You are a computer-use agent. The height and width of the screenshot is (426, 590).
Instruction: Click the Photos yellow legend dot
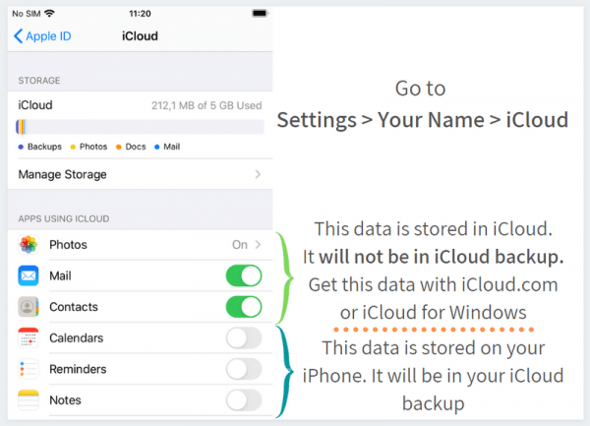[73, 147]
